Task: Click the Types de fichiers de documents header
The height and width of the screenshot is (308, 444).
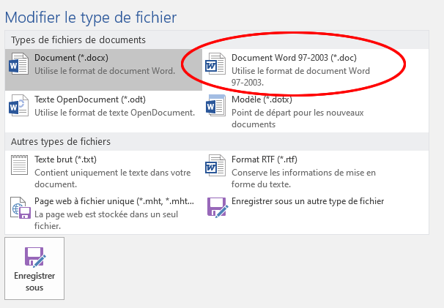Action: [78, 40]
